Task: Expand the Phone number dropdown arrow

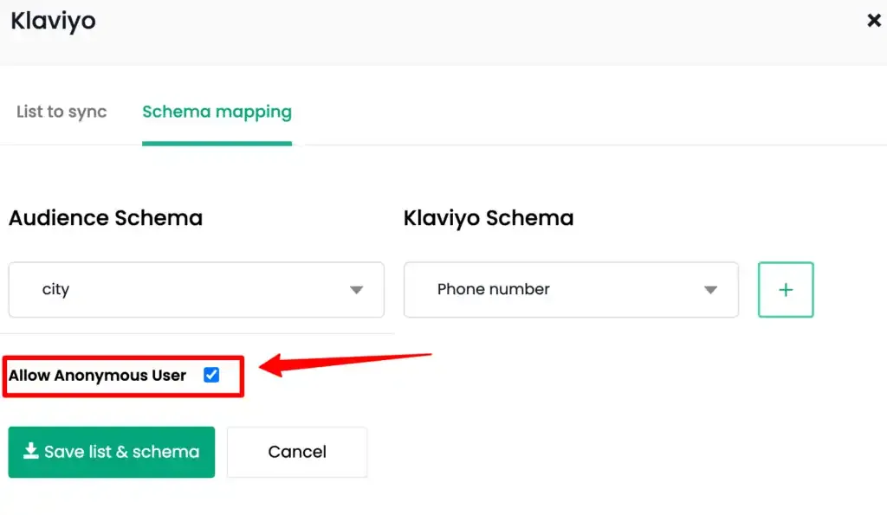Action: 710,290
